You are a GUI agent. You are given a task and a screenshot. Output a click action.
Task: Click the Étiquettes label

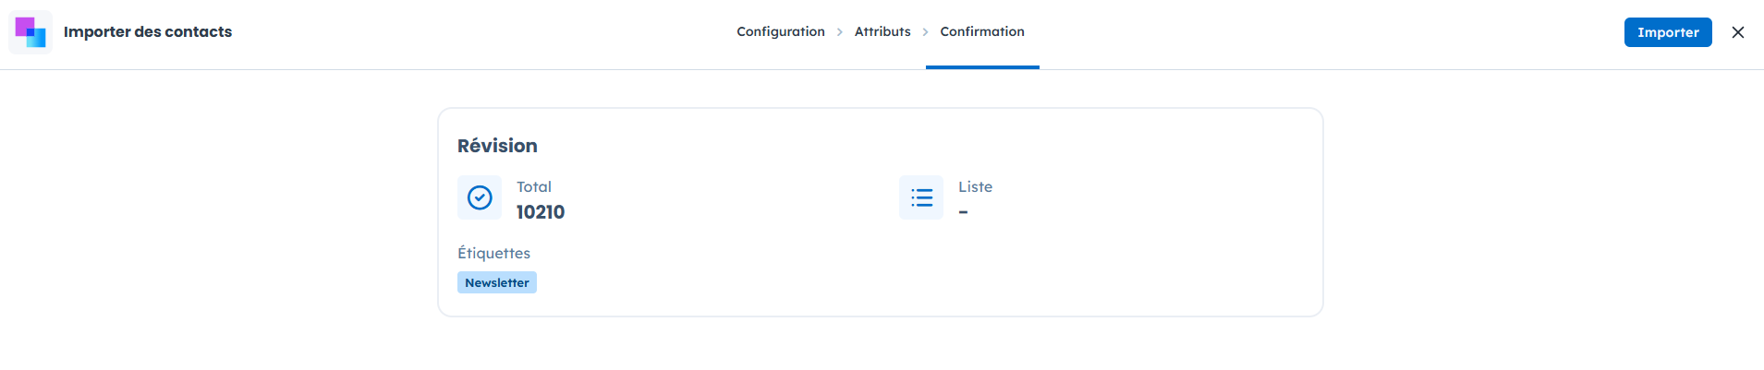tap(493, 253)
